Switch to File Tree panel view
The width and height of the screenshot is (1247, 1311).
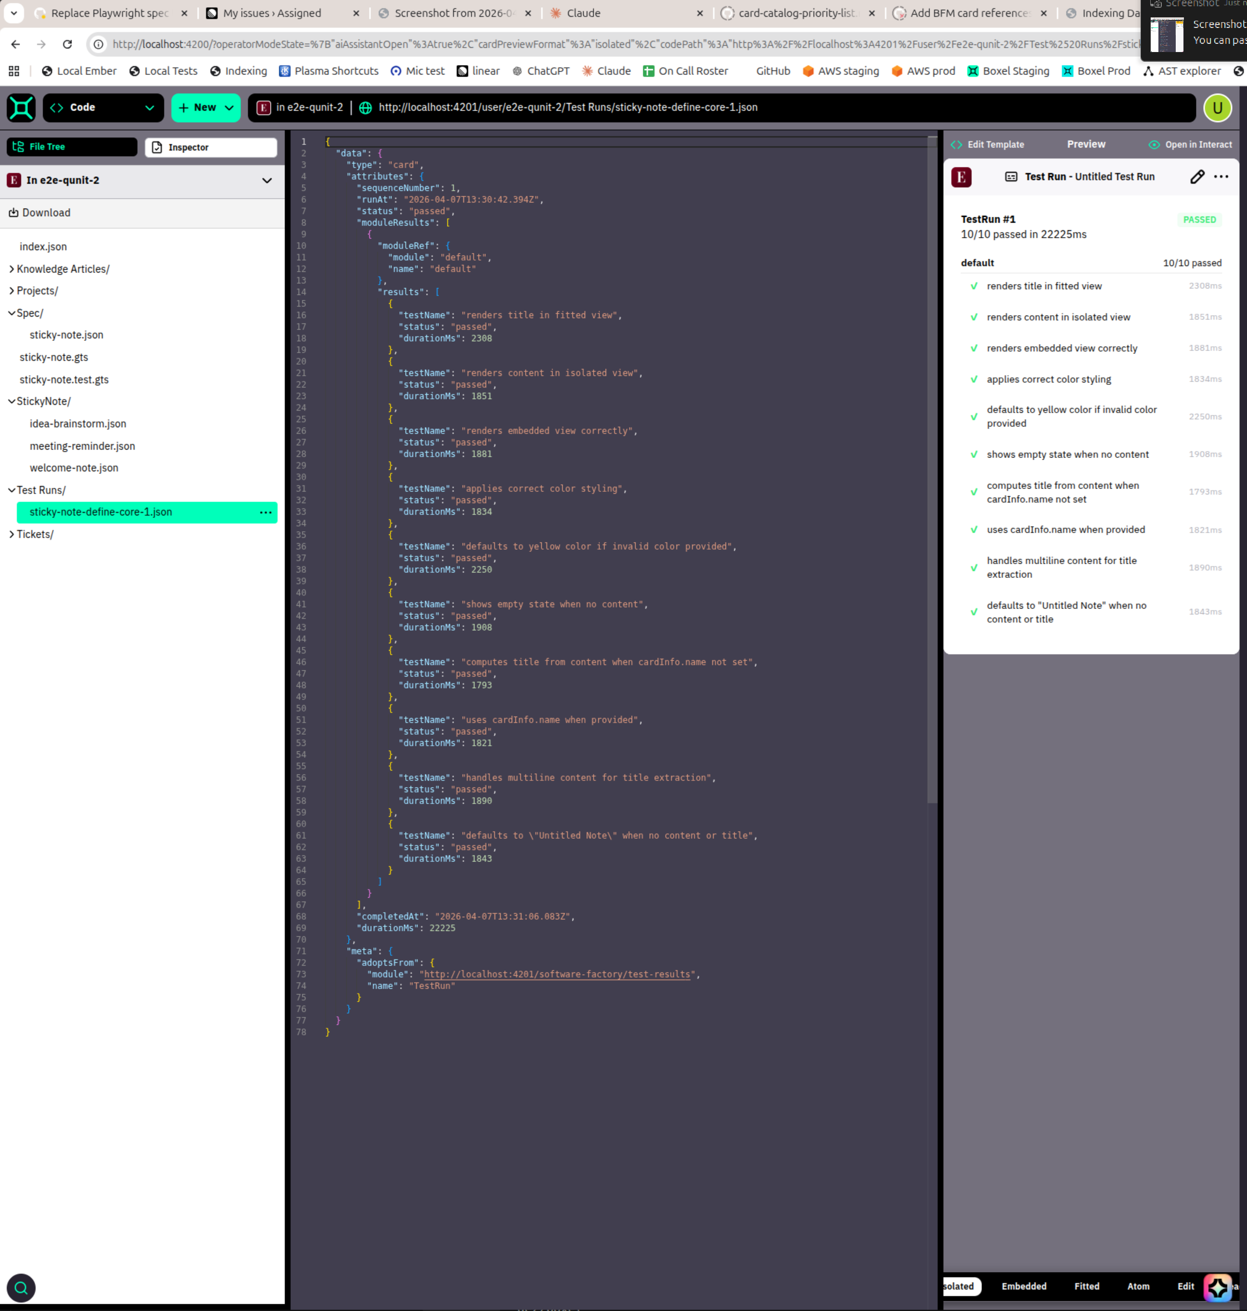[x=72, y=147]
